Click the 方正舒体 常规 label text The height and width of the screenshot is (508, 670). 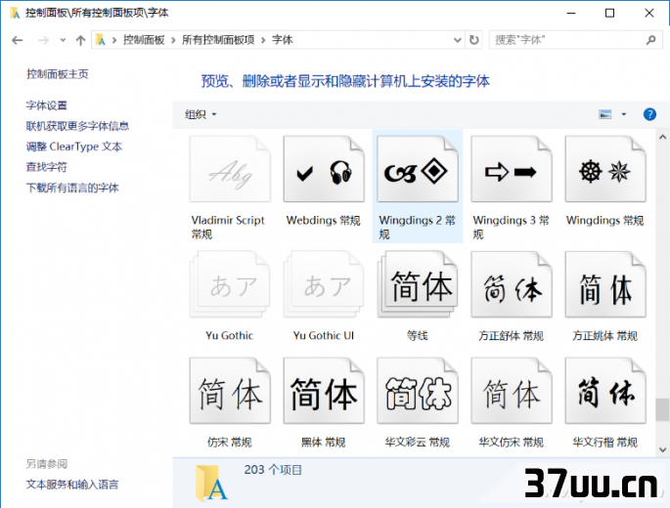[x=512, y=336]
